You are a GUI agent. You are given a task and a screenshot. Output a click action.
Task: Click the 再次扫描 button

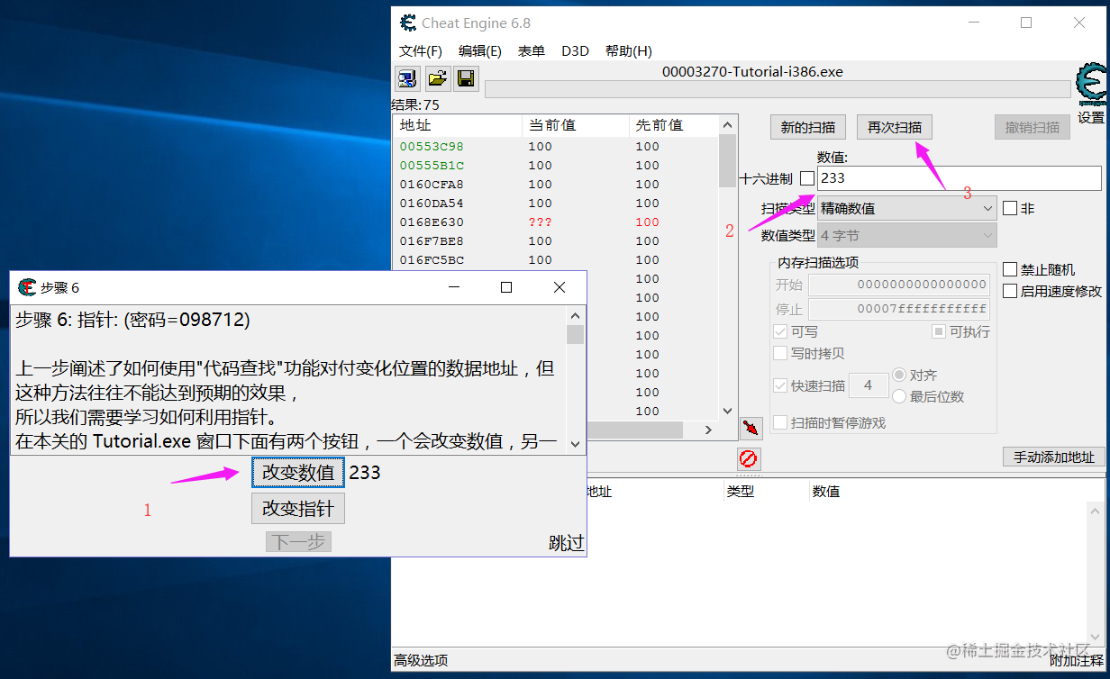point(895,128)
